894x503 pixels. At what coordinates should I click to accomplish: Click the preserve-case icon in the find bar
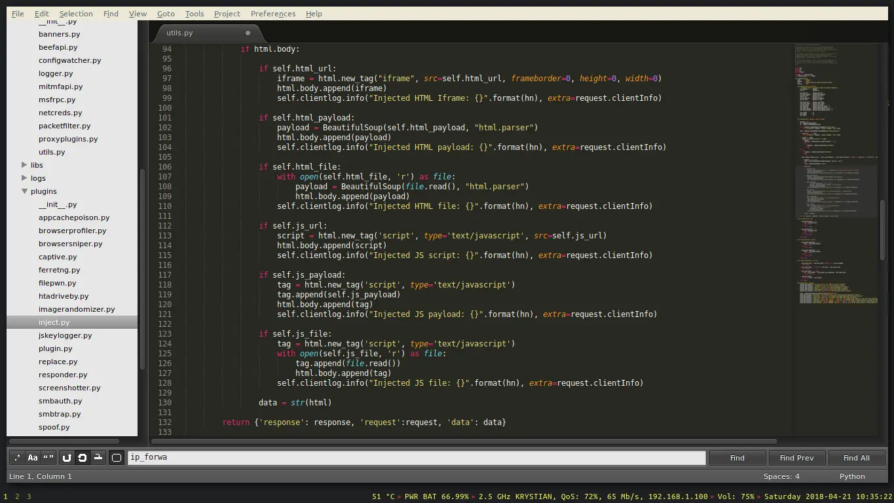coord(116,457)
